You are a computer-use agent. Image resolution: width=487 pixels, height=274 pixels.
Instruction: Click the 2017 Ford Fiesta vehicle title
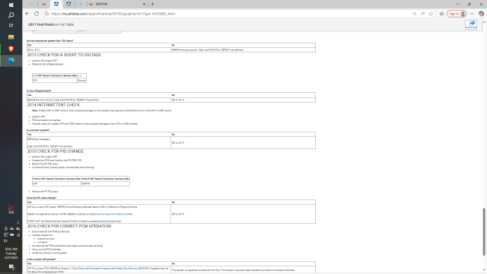tap(51, 24)
